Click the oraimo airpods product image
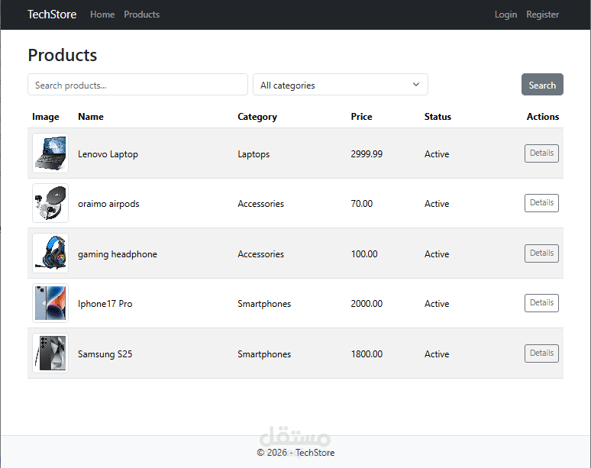This screenshot has height=468, width=591. click(x=50, y=204)
